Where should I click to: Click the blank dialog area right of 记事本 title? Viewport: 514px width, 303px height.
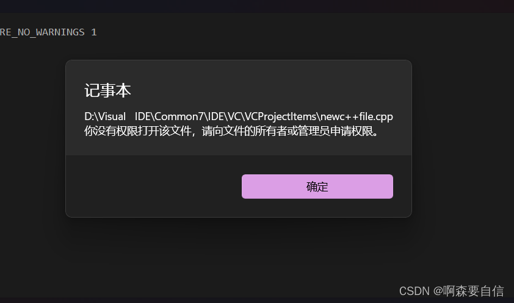tap(262, 91)
